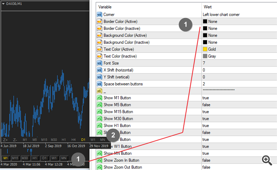Edit the Font Size value 7
This screenshot has width=277, height=170.
coord(204,63)
